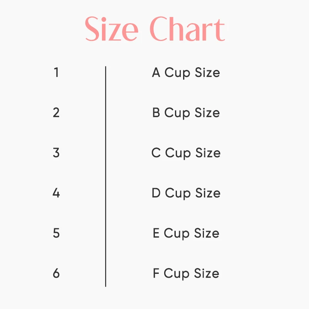309x309 pixels.
Task: Click the word 'Size' in the pink title
Action: coord(111,29)
